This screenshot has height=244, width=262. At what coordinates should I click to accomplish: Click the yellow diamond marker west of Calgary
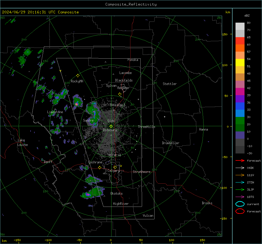coord(100,167)
